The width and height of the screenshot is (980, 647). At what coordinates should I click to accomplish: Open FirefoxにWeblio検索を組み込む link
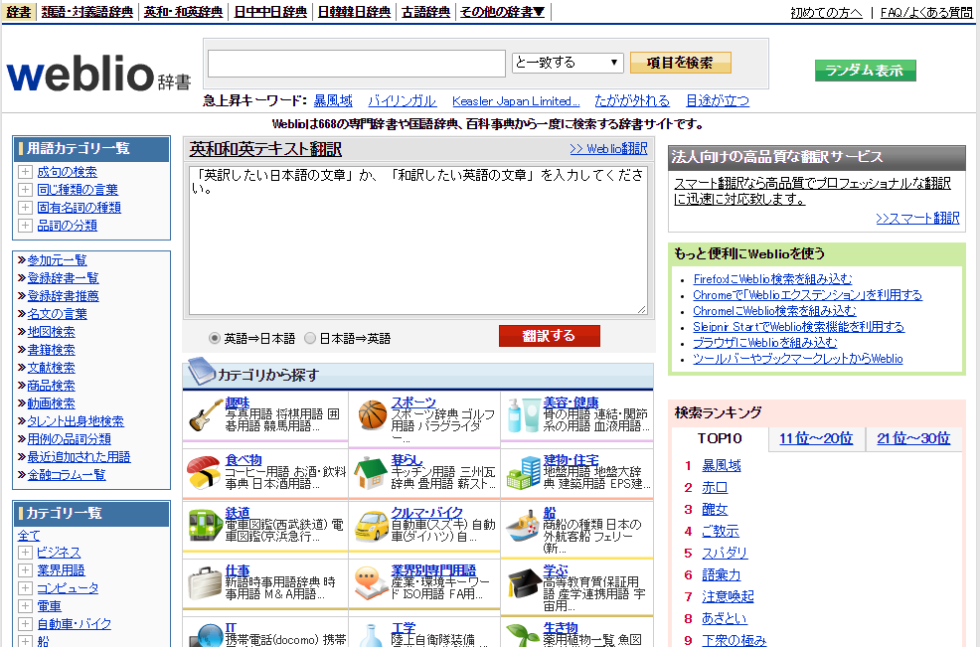772,279
